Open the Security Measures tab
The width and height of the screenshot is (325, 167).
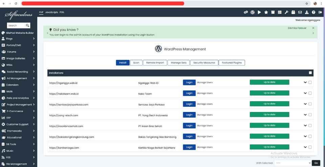pyautogui.click(x=204, y=63)
